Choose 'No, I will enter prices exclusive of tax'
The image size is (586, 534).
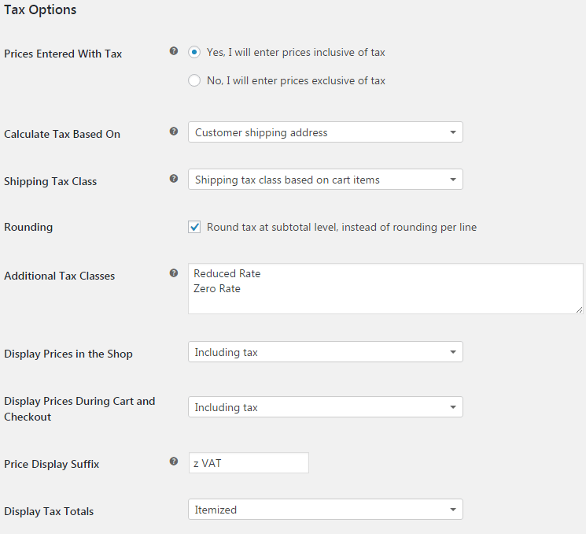click(x=194, y=80)
